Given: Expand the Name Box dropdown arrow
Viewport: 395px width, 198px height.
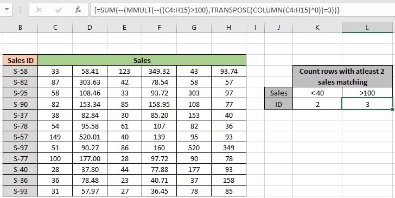Looking at the screenshot, I should (x=7, y=10).
